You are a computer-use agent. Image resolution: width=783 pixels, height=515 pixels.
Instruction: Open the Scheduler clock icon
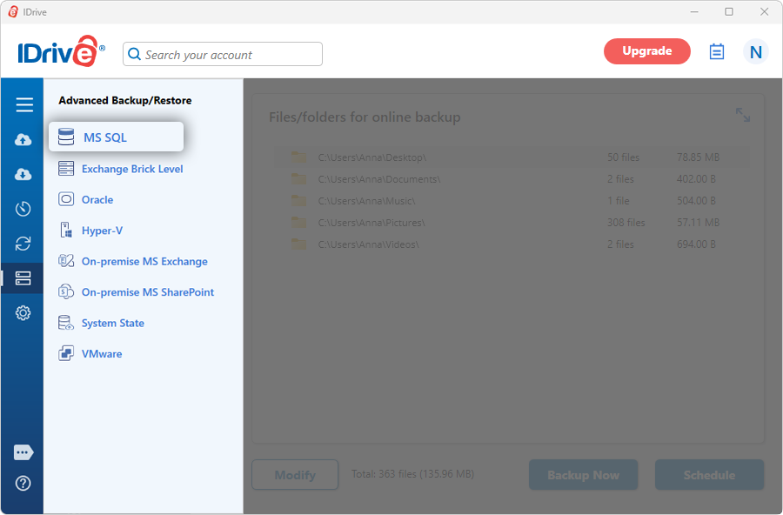click(23, 209)
